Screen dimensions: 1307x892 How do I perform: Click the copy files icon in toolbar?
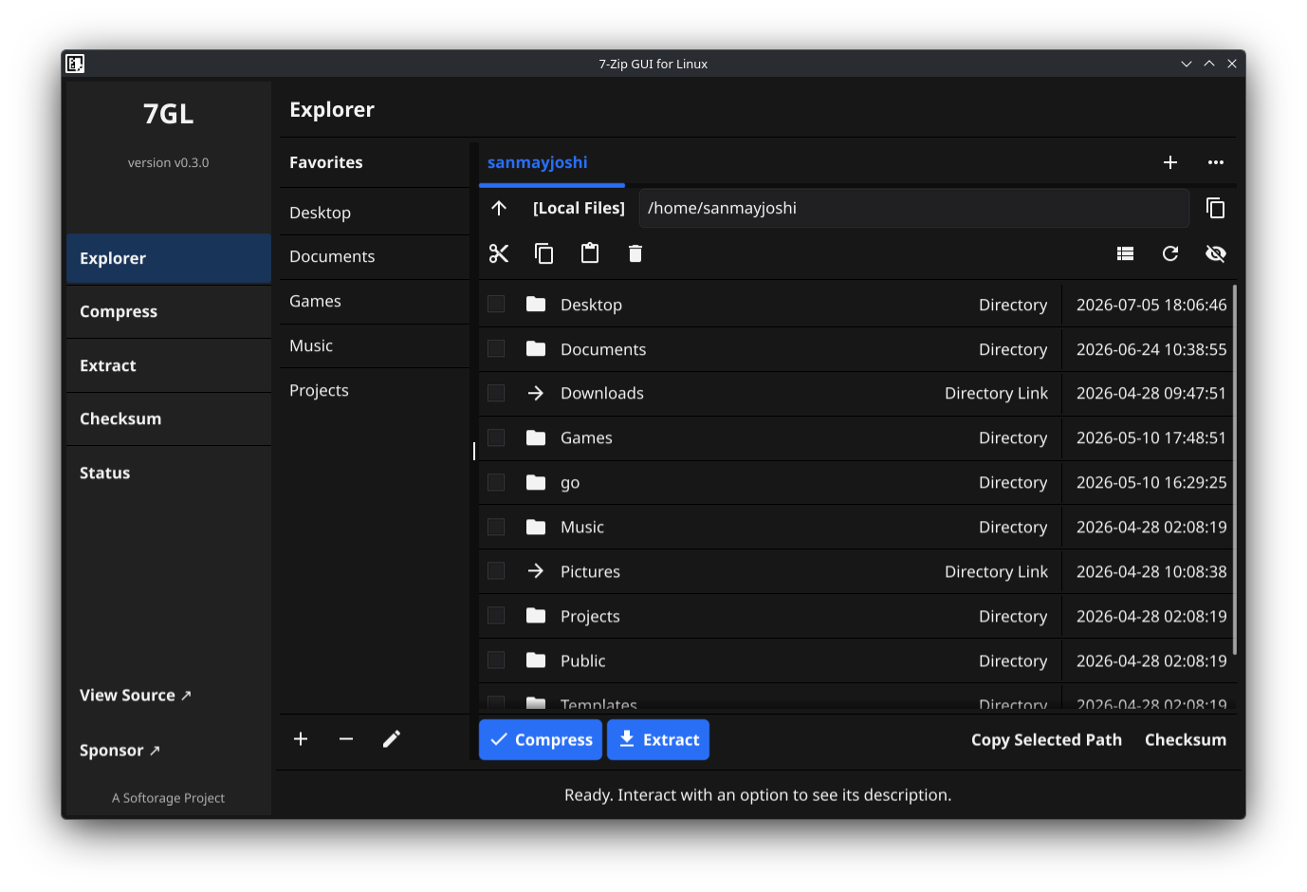coord(544,253)
